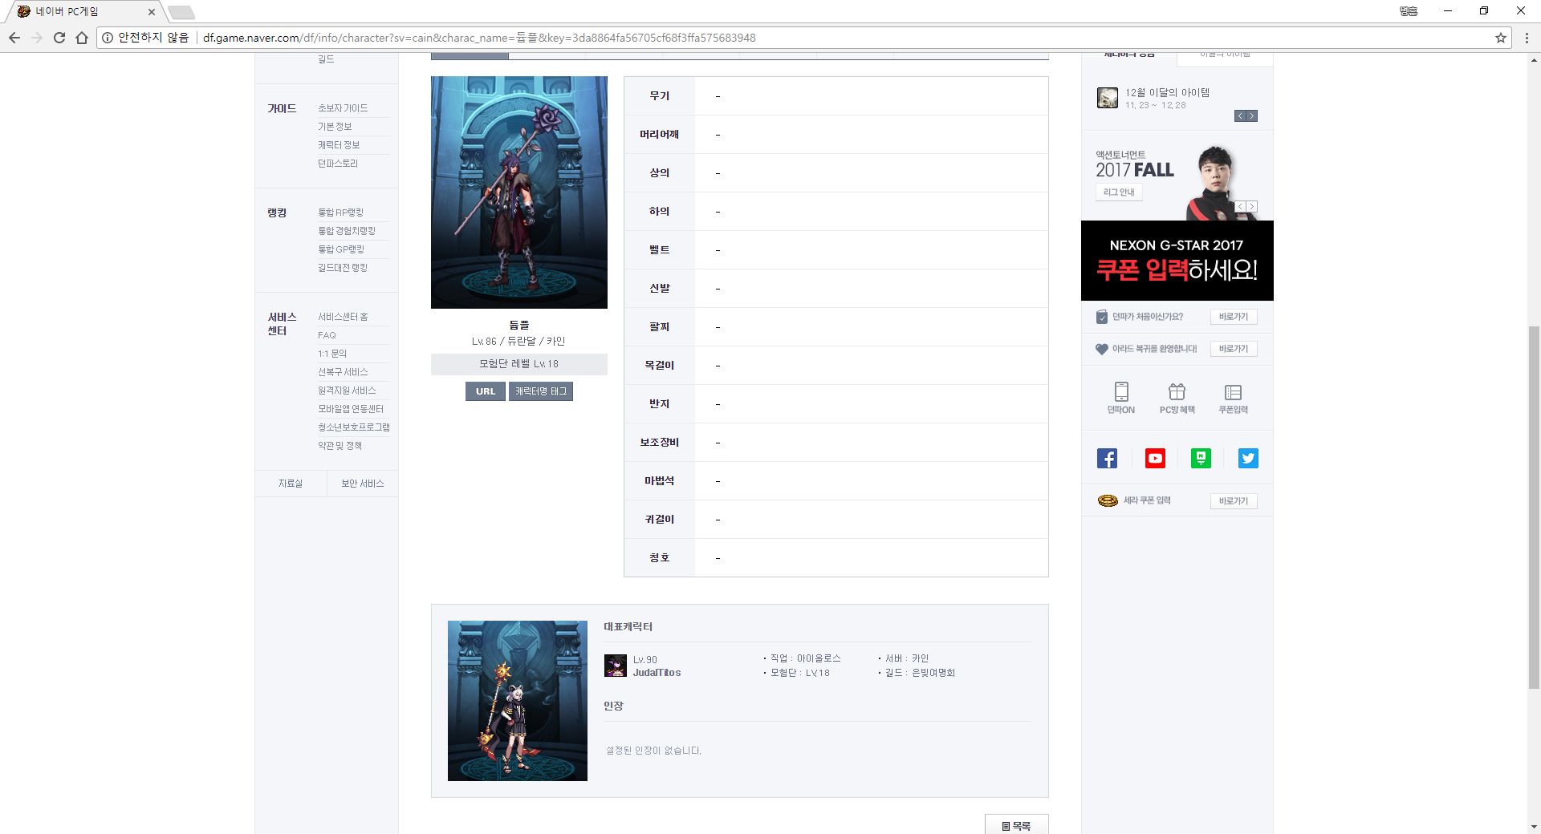Click 리그 안내 button on banner
Viewport: 1541px width, 834px height.
tap(1119, 192)
